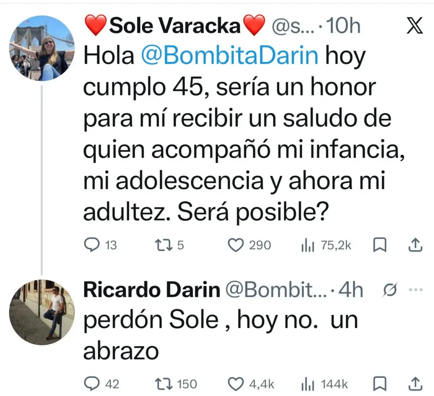The width and height of the screenshot is (434, 396).
Task: Like Ricardo Darin's reply
Action: (236, 384)
